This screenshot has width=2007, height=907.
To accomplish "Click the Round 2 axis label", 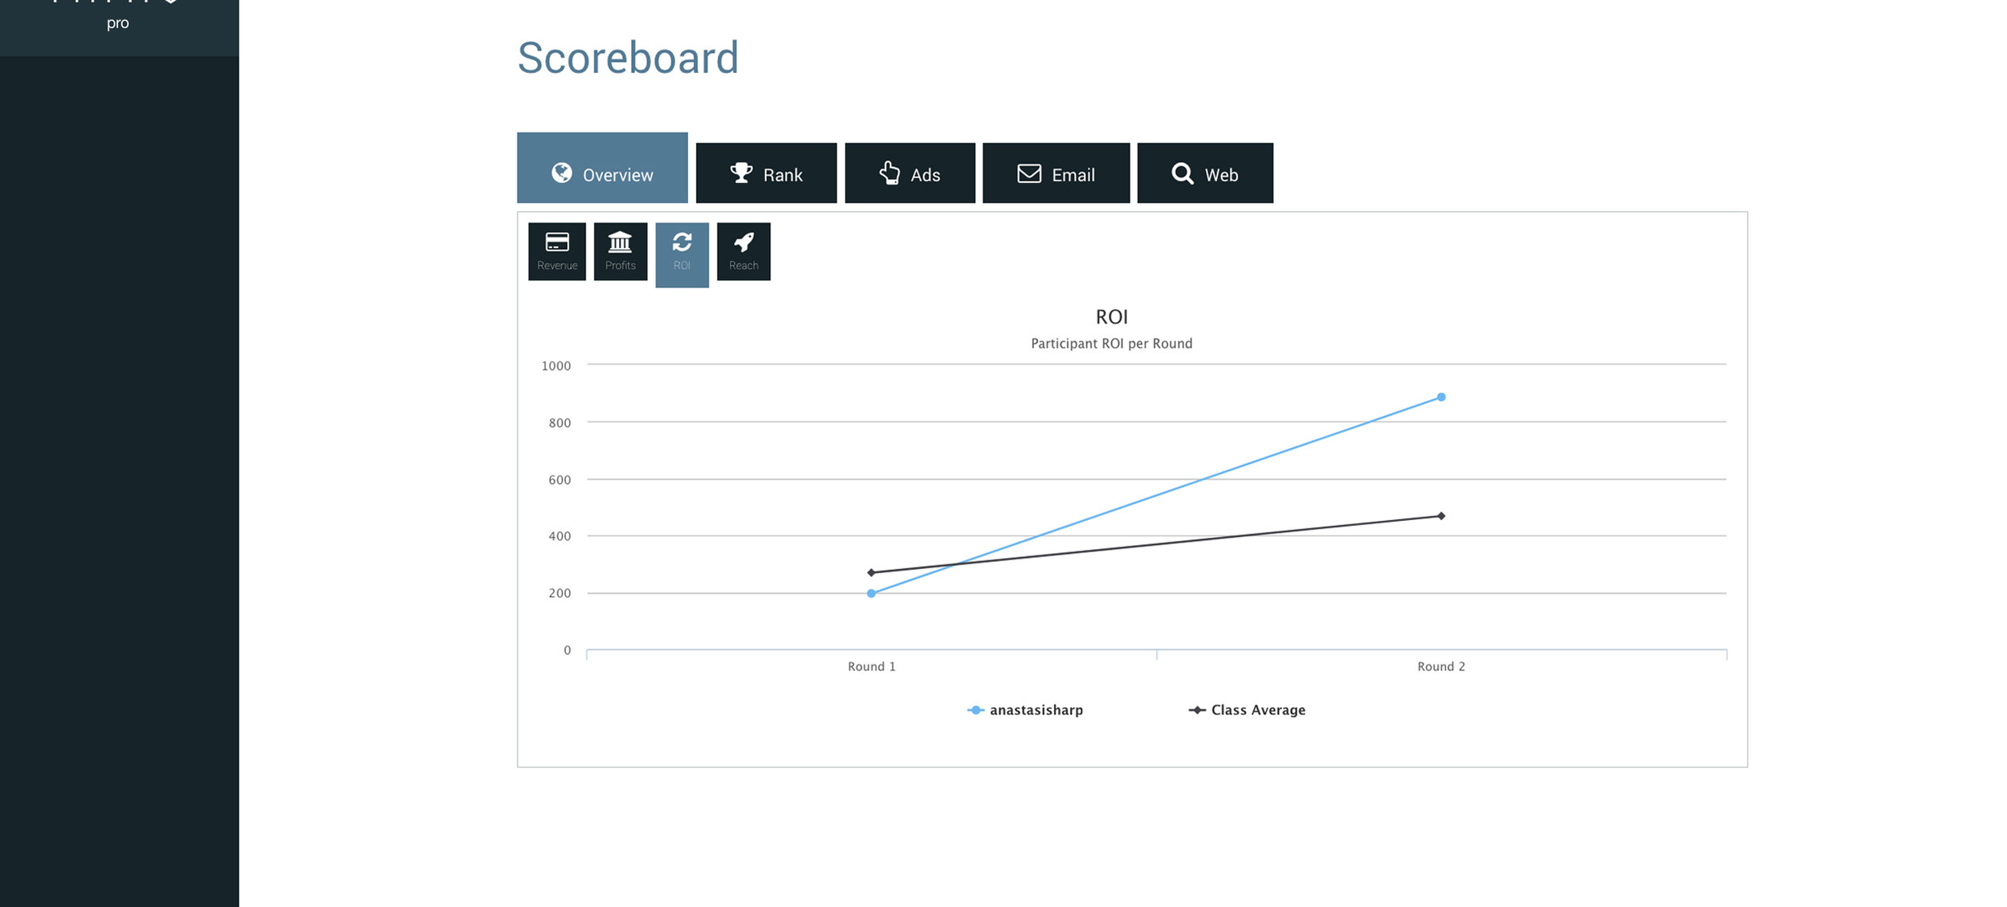I will [x=1441, y=667].
